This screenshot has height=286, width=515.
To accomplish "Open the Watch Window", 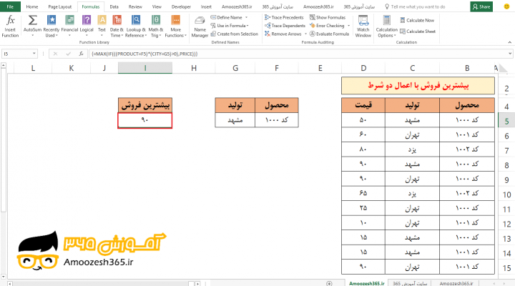I will point(363,26).
